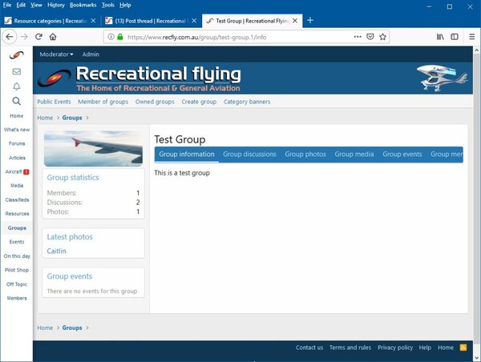Click the Test Group airplane wing banner image

(x=93, y=148)
